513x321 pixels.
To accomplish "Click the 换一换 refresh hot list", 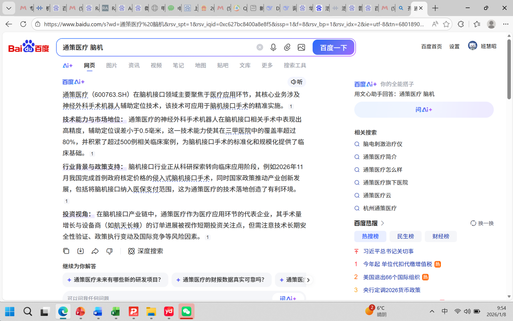I will 482,223.
